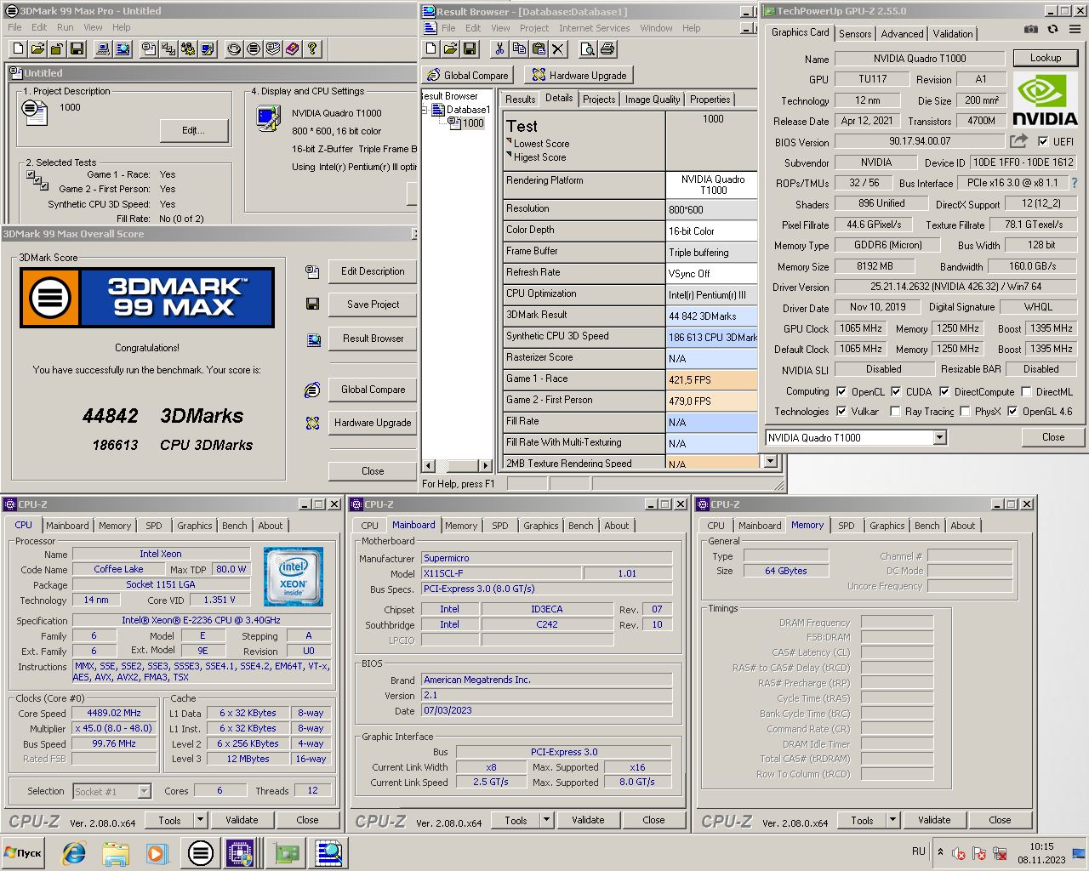
Task: Click the selected tests checkboxes icon in 3DMark toolbar
Action: [x=168, y=49]
